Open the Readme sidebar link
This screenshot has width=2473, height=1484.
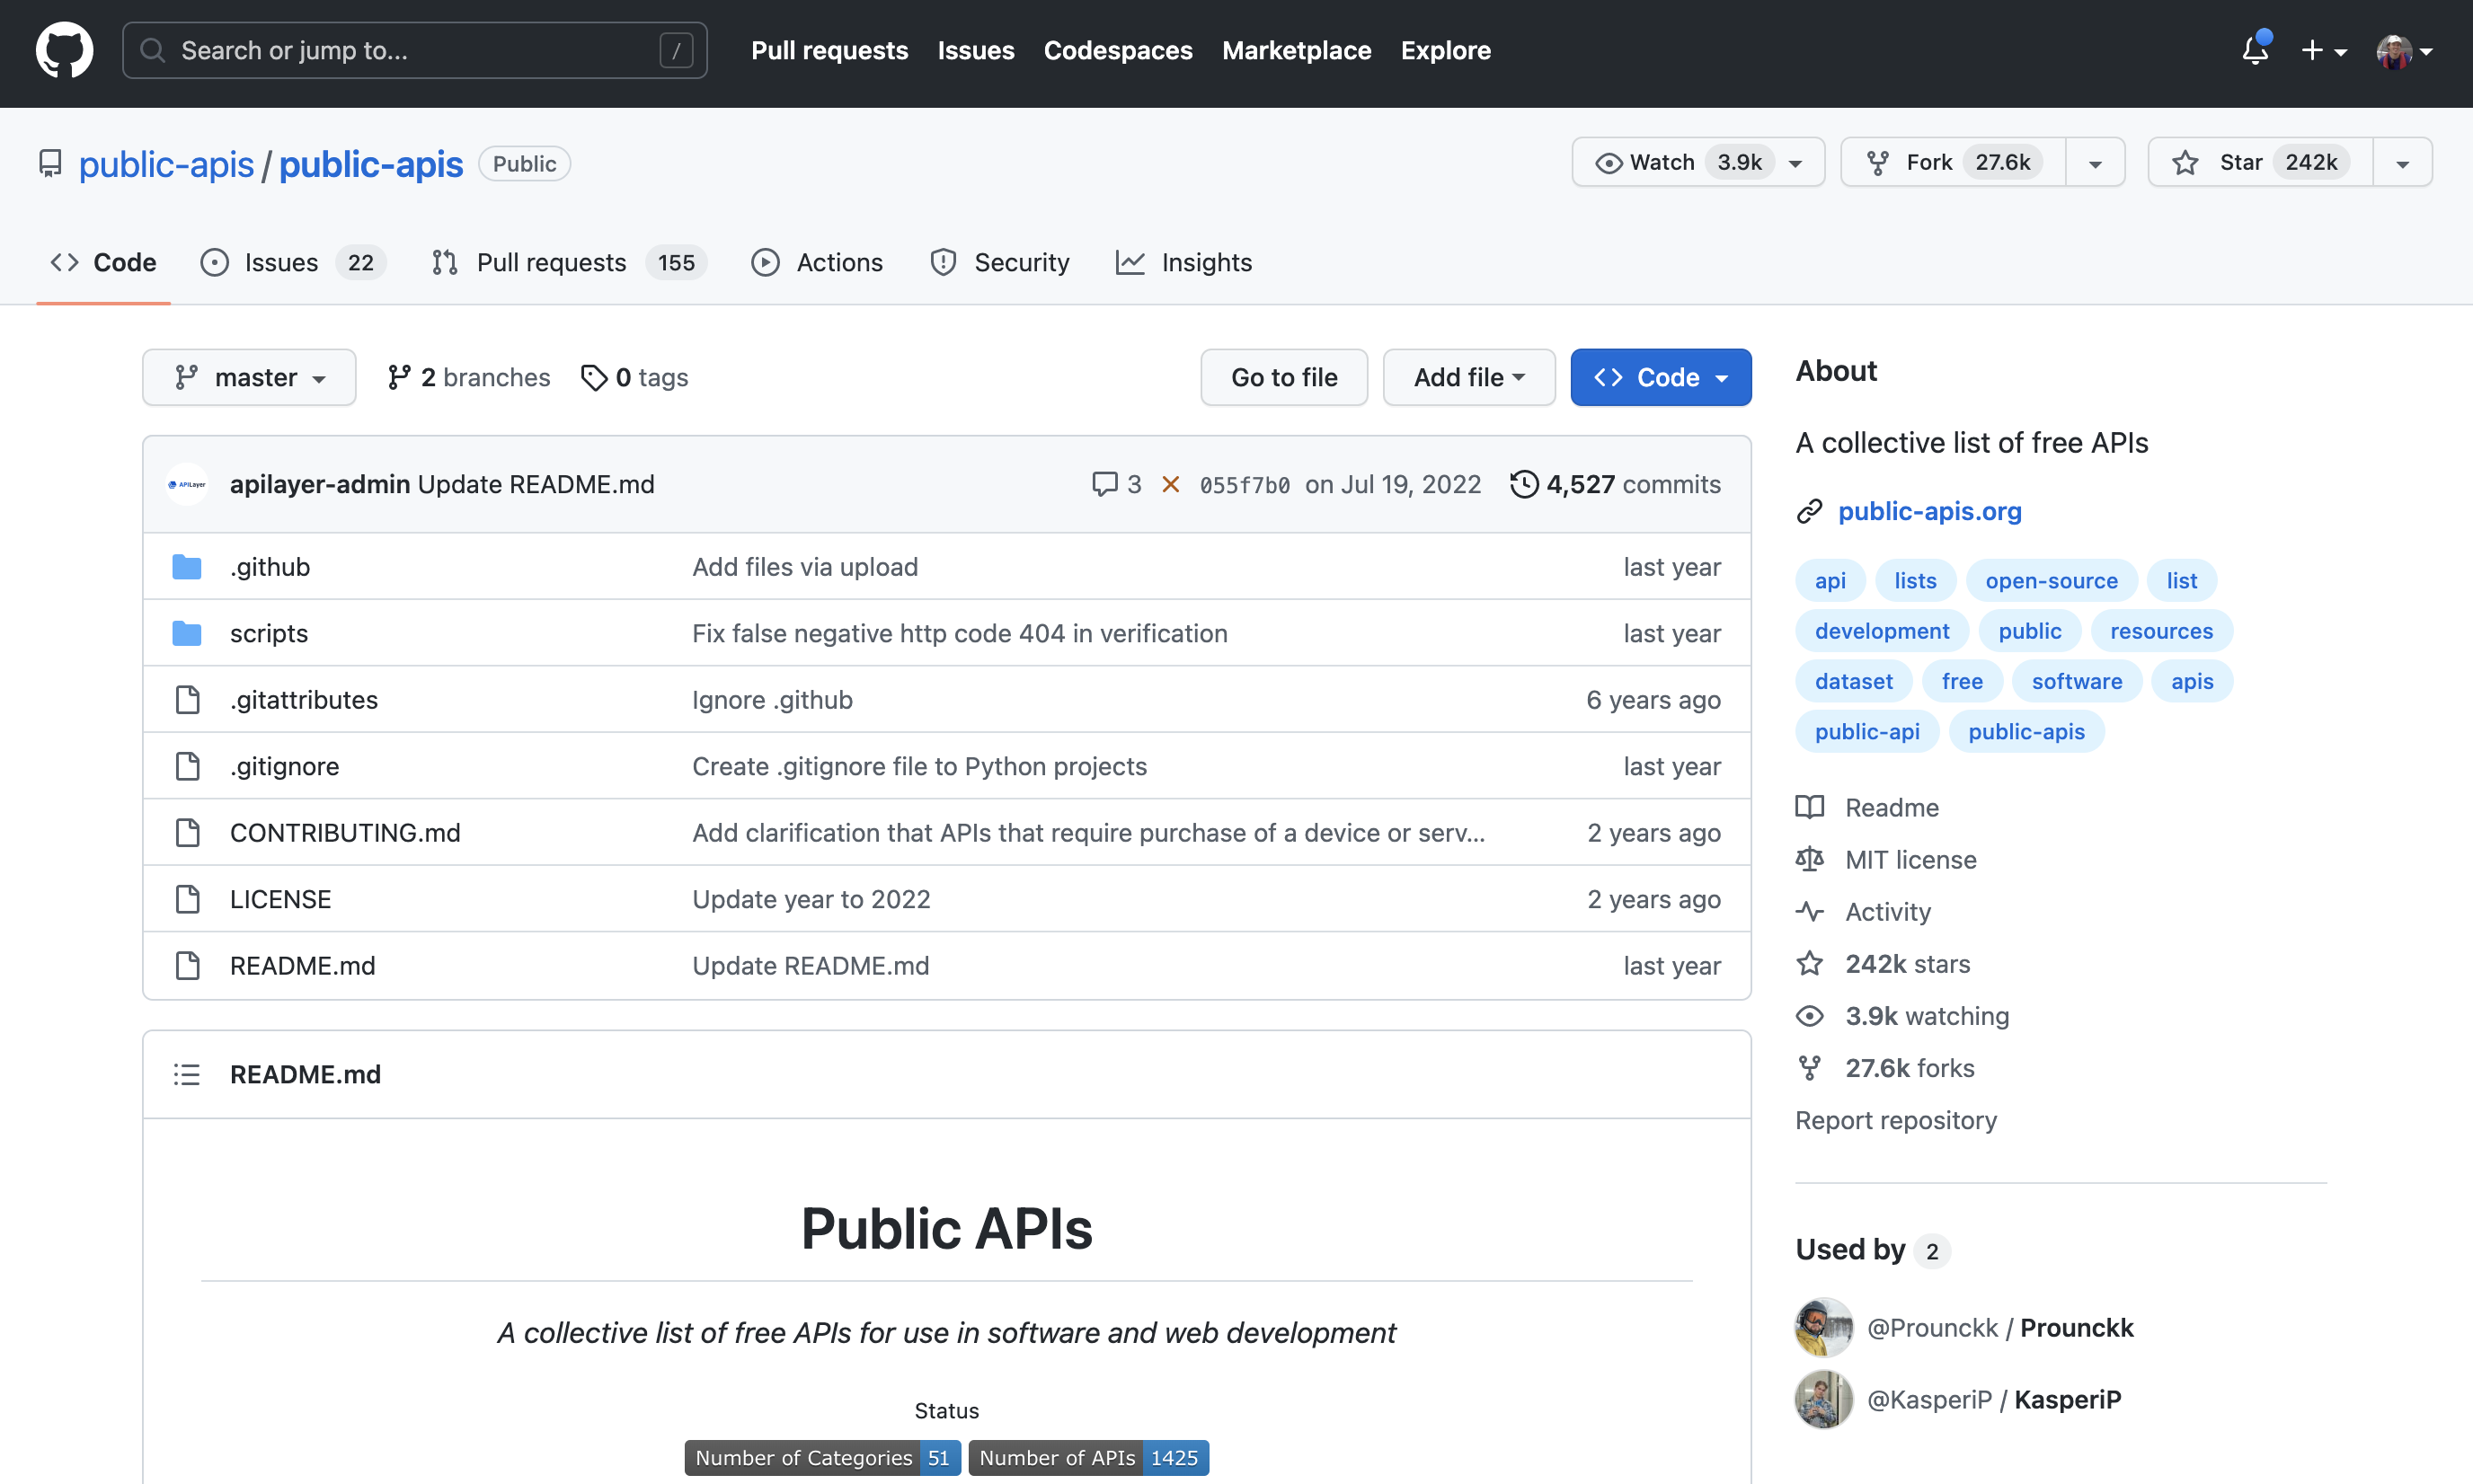1867,807
